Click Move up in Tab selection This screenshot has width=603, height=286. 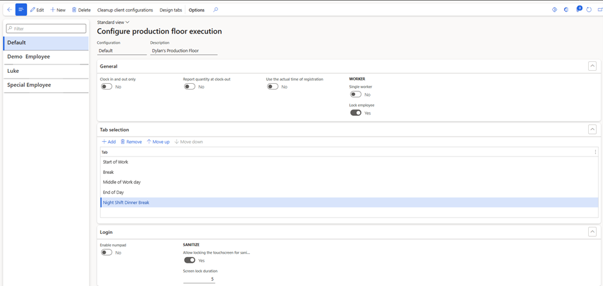coord(158,142)
